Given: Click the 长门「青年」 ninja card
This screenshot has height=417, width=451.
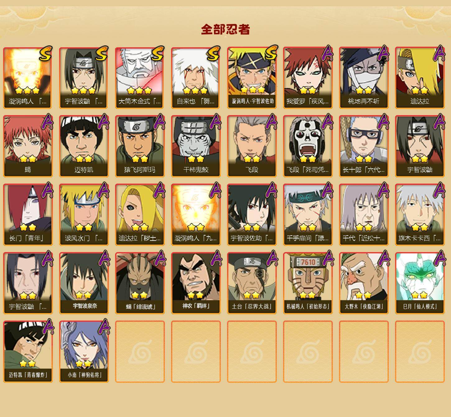Looking at the screenshot, I should pos(28,215).
